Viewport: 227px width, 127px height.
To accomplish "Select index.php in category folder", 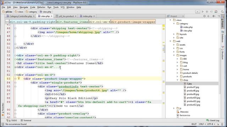I will tap(186, 27).
